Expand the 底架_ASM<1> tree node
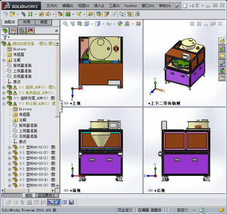This screenshot has width=227, height=214. pos(4,87)
